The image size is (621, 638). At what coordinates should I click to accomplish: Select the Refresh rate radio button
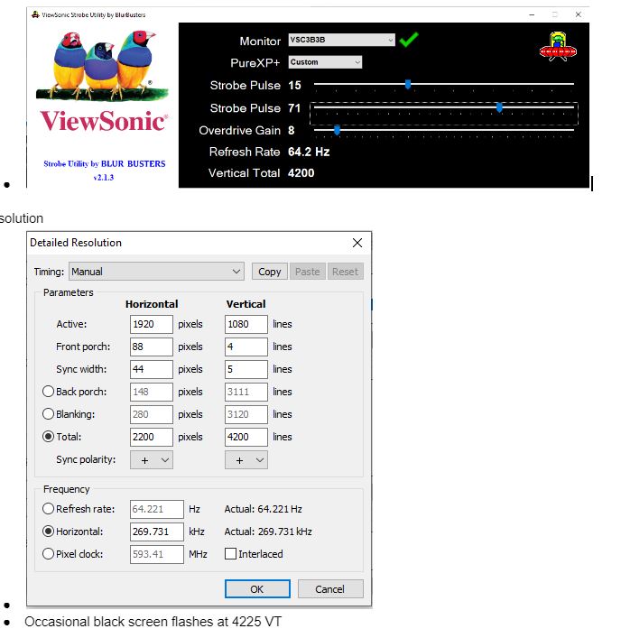pyautogui.click(x=48, y=509)
